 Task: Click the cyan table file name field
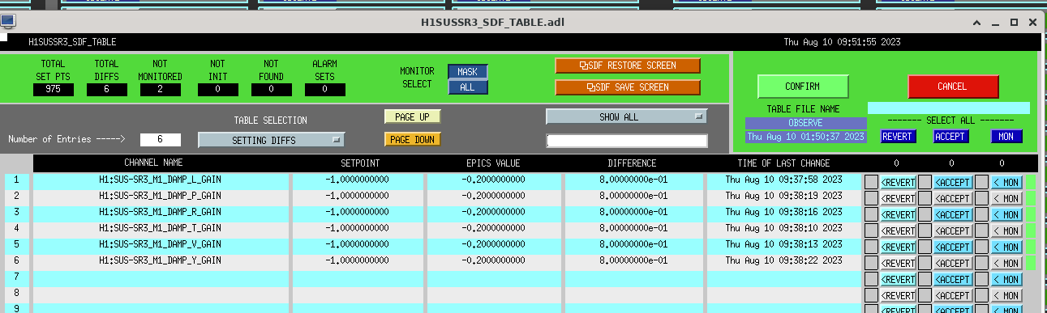coord(948,108)
